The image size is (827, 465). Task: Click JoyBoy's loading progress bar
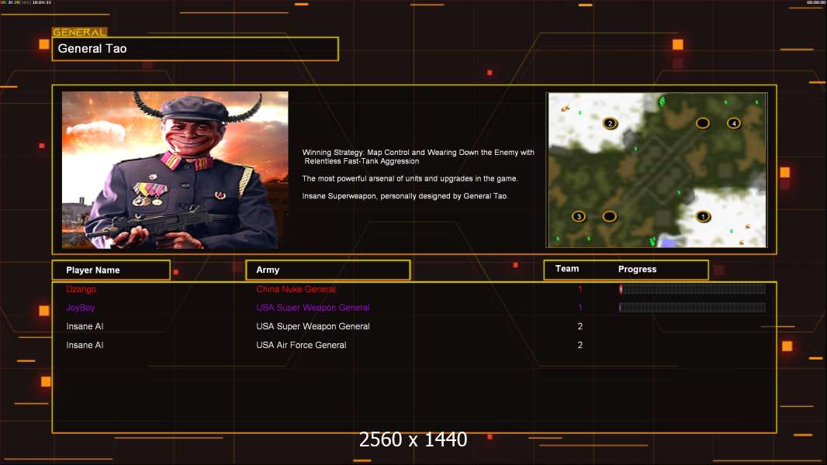693,308
